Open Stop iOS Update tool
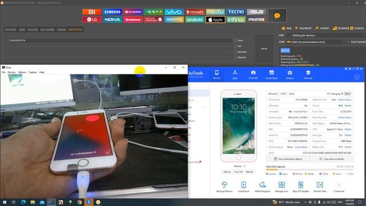 (x=301, y=187)
